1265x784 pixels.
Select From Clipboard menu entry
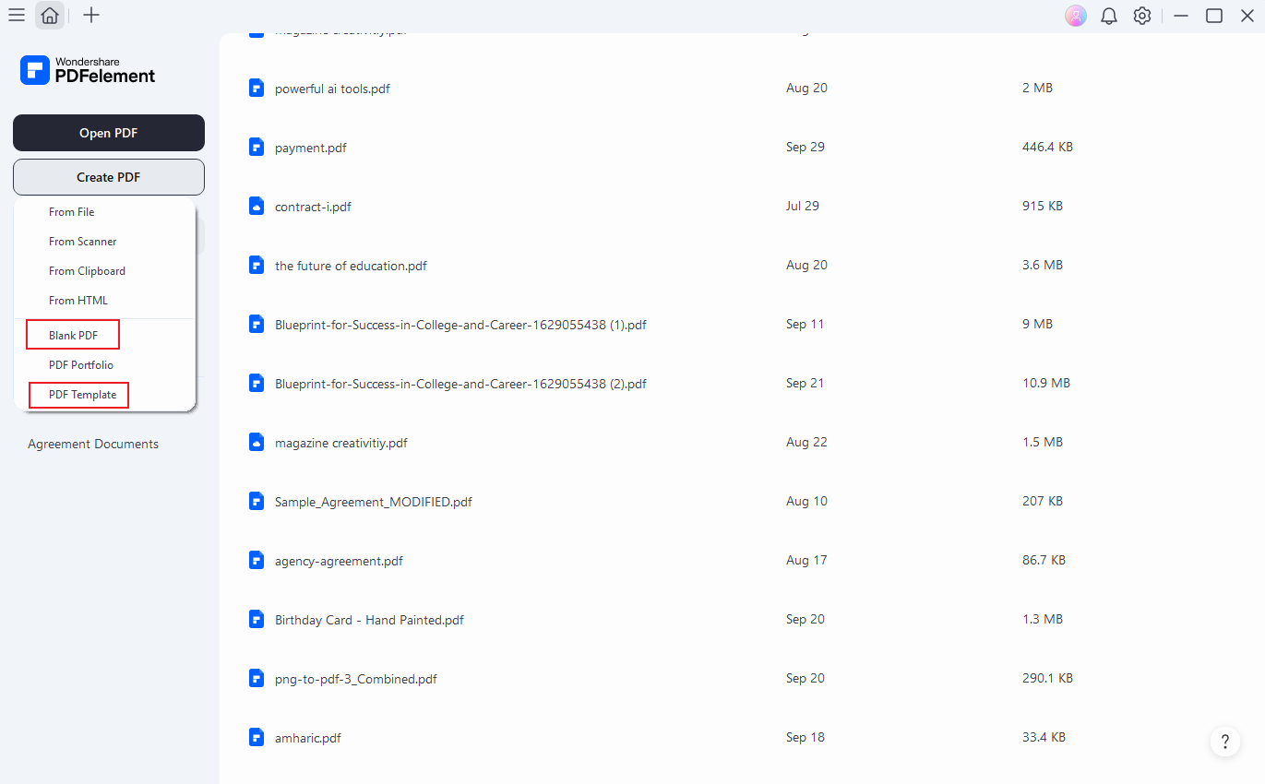[87, 271]
